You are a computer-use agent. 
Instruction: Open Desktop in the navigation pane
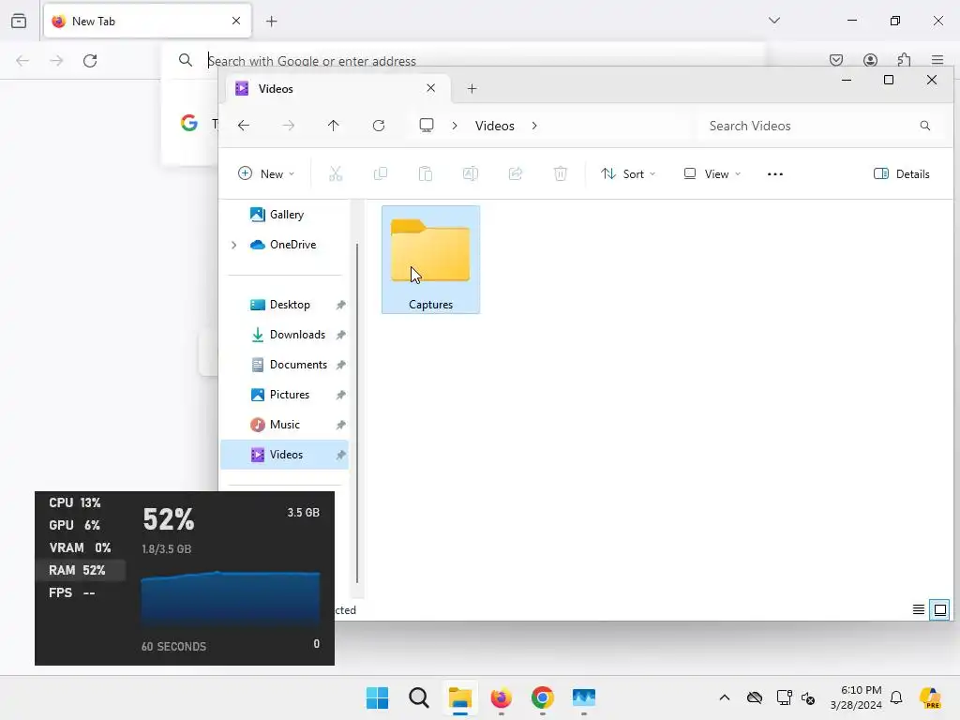tap(285, 305)
